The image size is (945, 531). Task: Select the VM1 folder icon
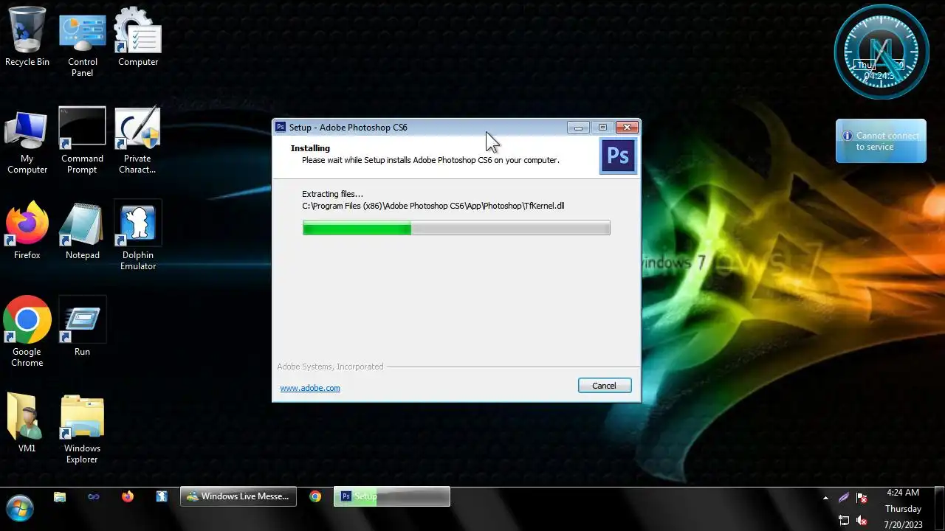coord(27,424)
